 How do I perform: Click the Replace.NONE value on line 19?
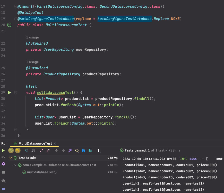pyautogui.click(x=167, y=19)
